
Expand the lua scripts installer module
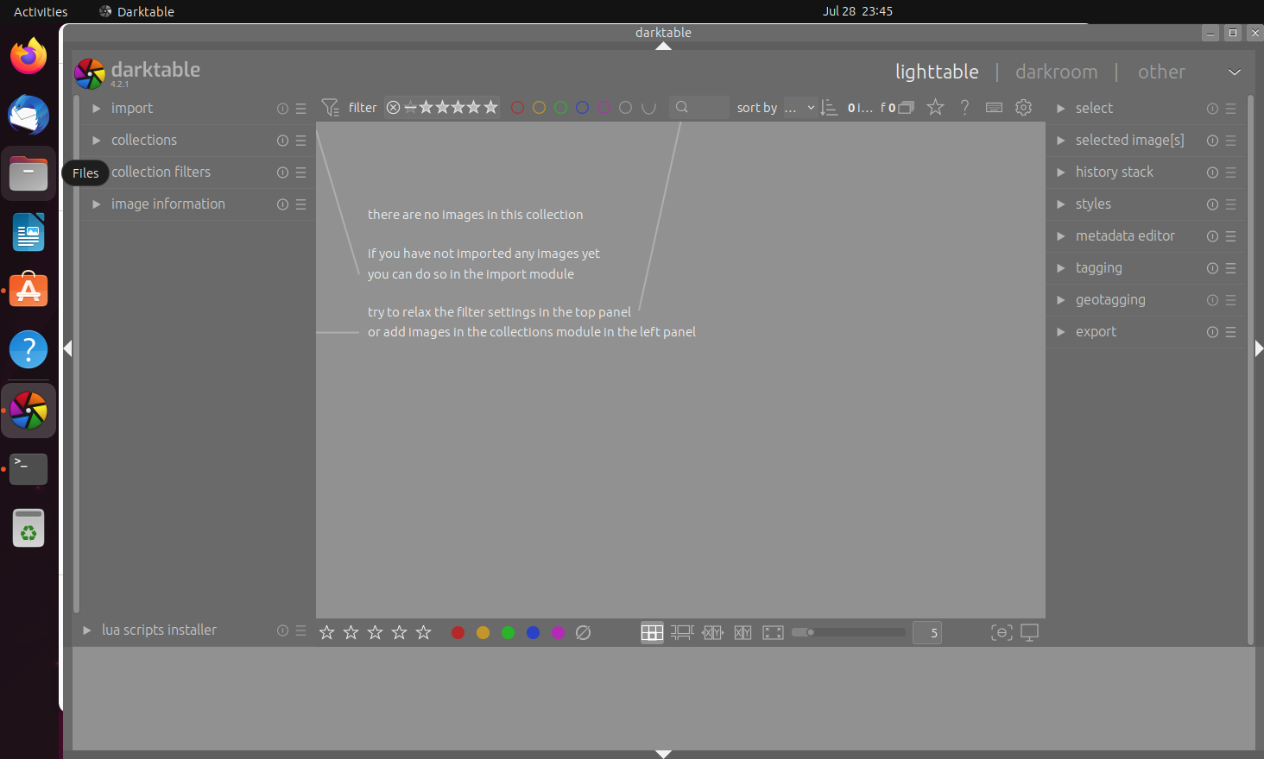[x=86, y=630]
